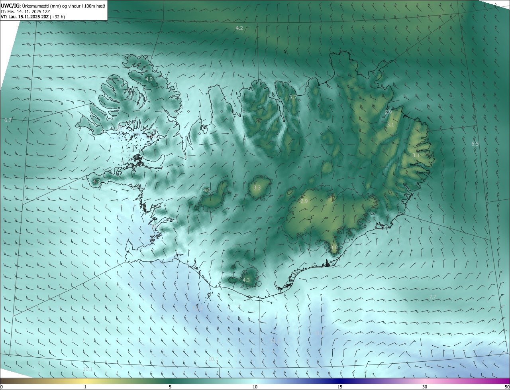The image size is (510, 390).
Task: Click the light pink band of the color scale
Action: point(425,381)
